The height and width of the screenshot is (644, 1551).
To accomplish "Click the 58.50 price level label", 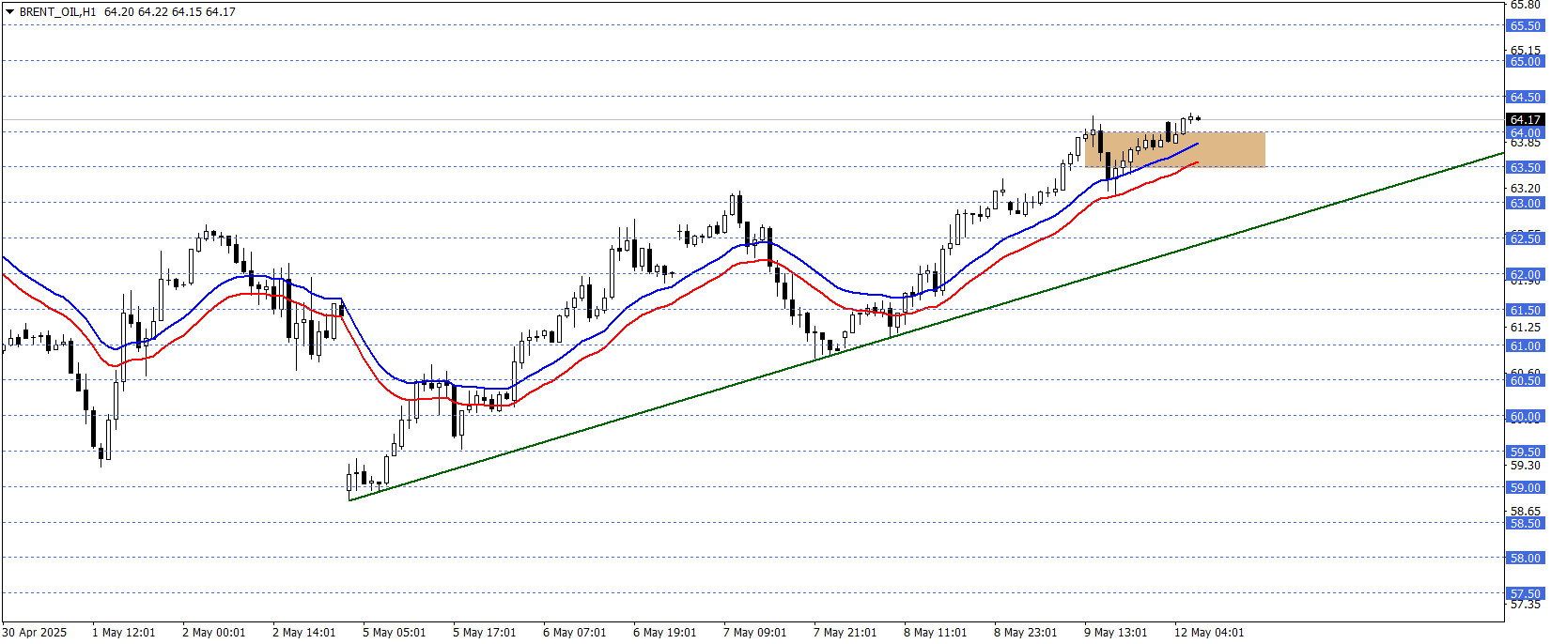I will [x=1526, y=523].
